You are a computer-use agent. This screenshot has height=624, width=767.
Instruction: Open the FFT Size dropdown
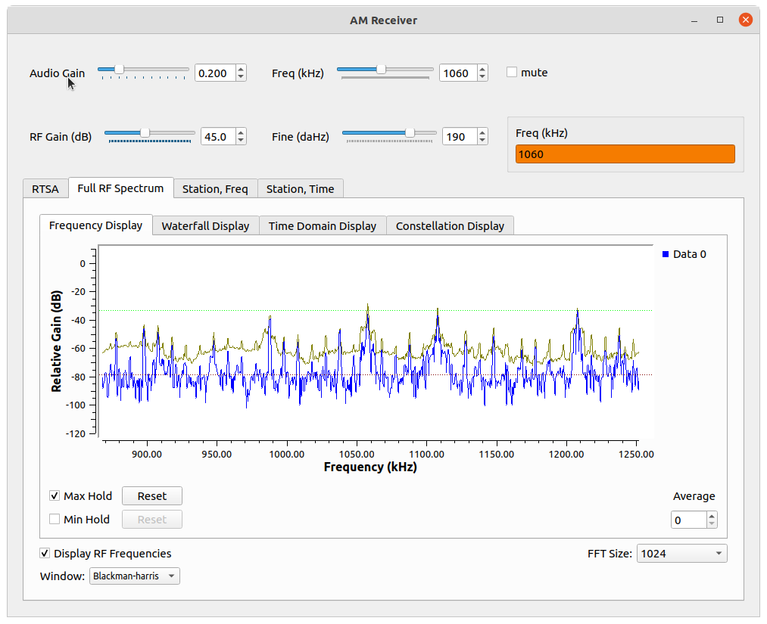coord(681,554)
